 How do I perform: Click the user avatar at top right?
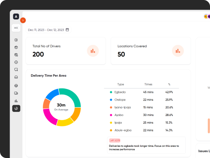207,17
